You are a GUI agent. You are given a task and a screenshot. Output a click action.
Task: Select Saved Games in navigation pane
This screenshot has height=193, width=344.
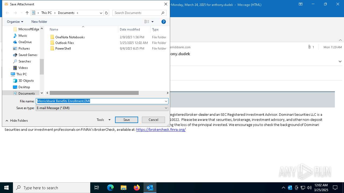point(25,55)
